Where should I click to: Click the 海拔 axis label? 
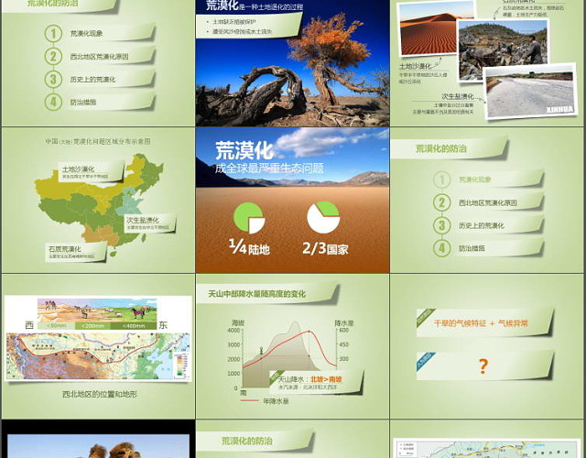coord(238,322)
